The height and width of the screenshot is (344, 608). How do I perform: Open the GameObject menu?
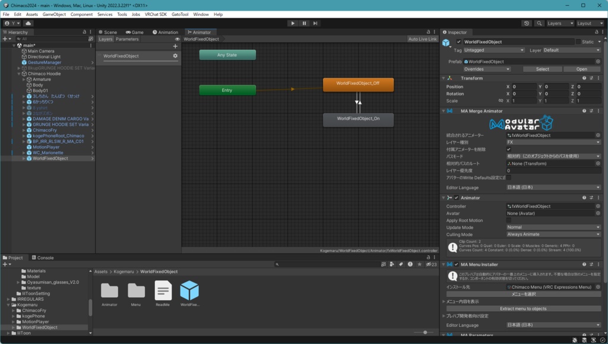coord(54,14)
